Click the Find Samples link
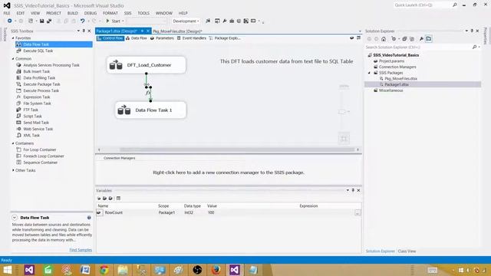This screenshot has width=491, height=276. coord(81,250)
